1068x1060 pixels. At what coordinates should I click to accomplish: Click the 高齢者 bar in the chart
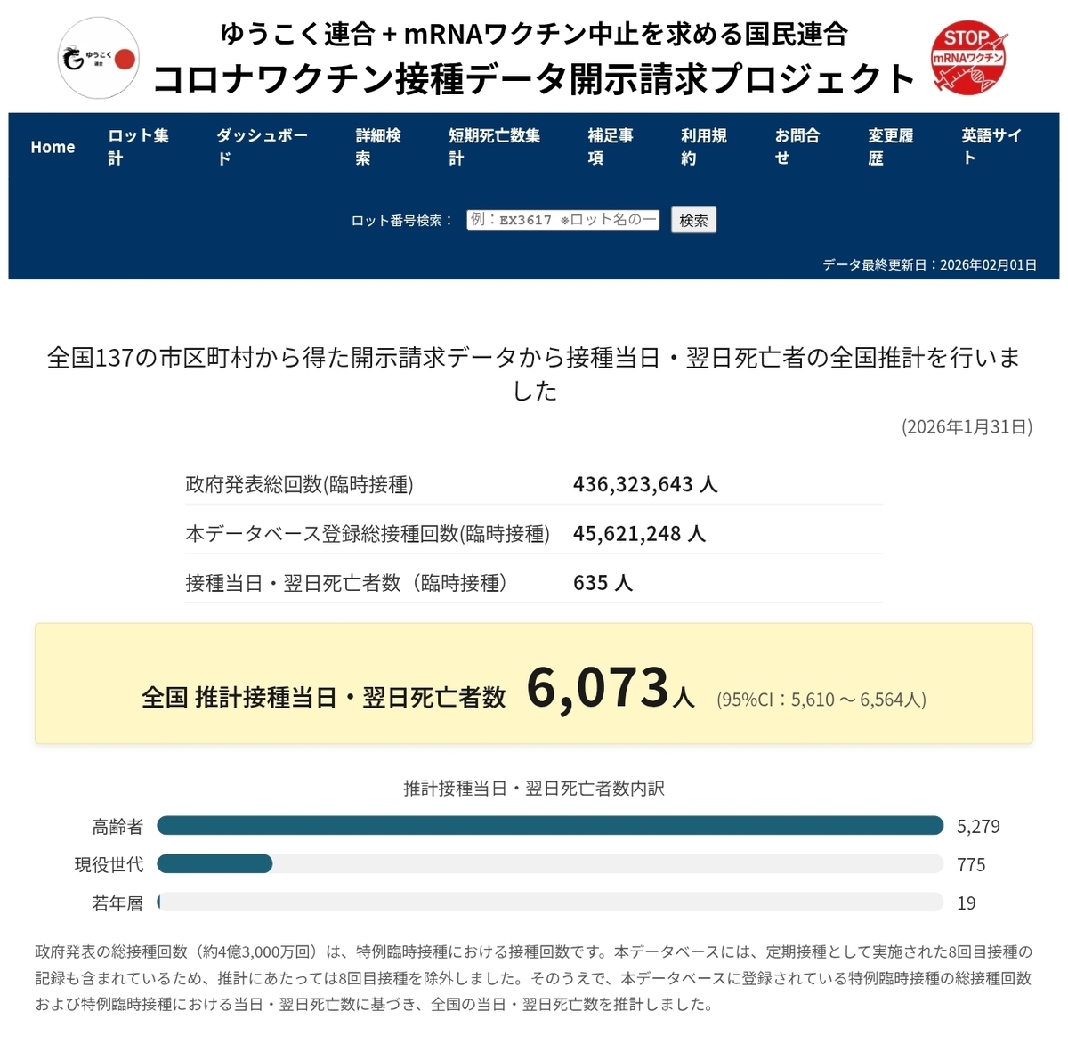pyautogui.click(x=550, y=826)
